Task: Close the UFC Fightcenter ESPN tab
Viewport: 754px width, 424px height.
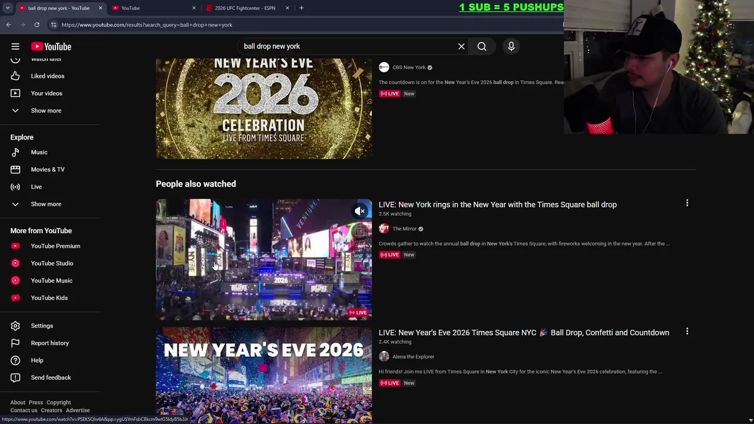Action: (287, 8)
